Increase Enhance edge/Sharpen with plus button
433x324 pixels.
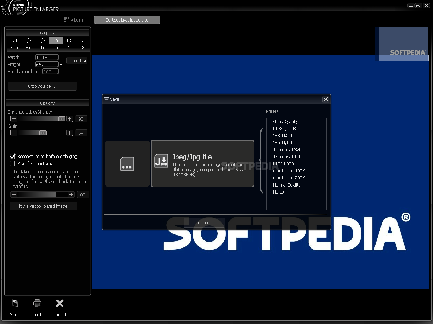tap(69, 119)
